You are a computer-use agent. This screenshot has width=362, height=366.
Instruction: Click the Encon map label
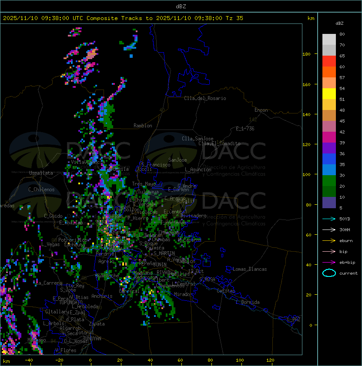[261, 110]
